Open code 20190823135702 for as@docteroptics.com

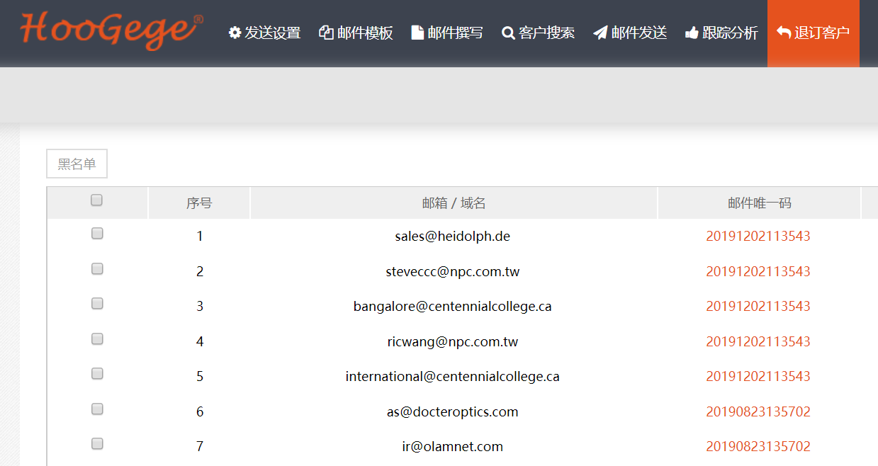coord(758,412)
